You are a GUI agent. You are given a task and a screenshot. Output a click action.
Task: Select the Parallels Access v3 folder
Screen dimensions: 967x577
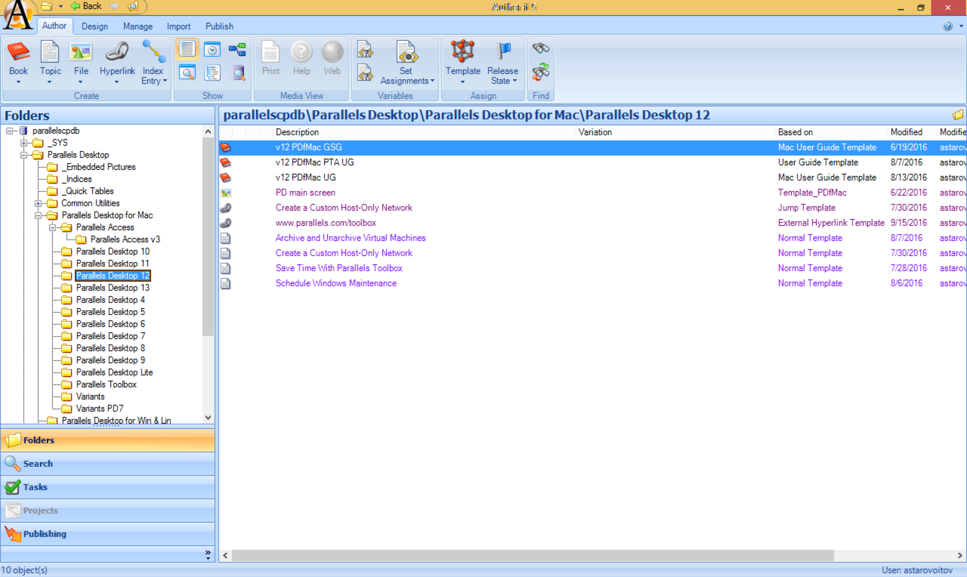(125, 239)
